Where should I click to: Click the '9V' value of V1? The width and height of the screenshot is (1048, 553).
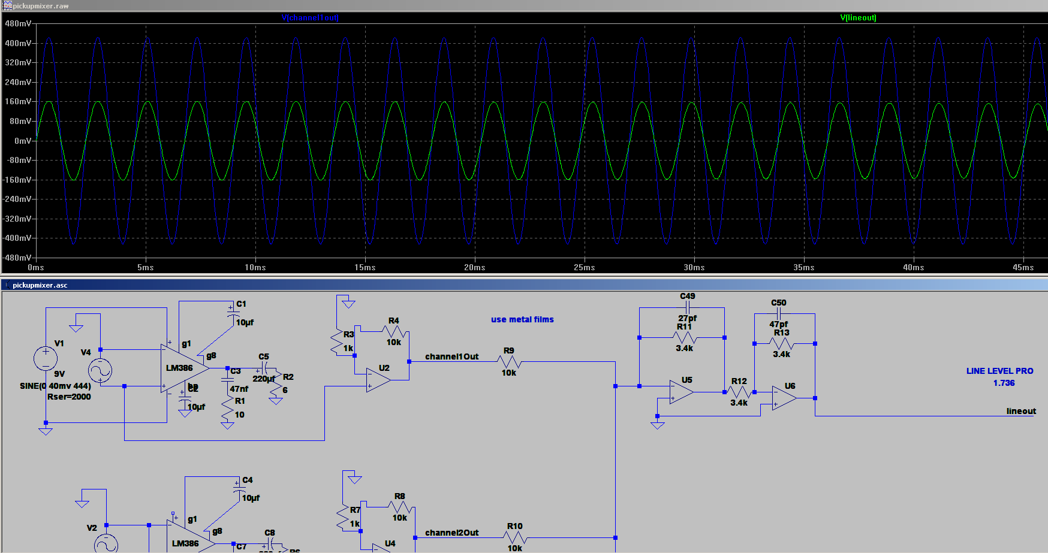(x=59, y=374)
